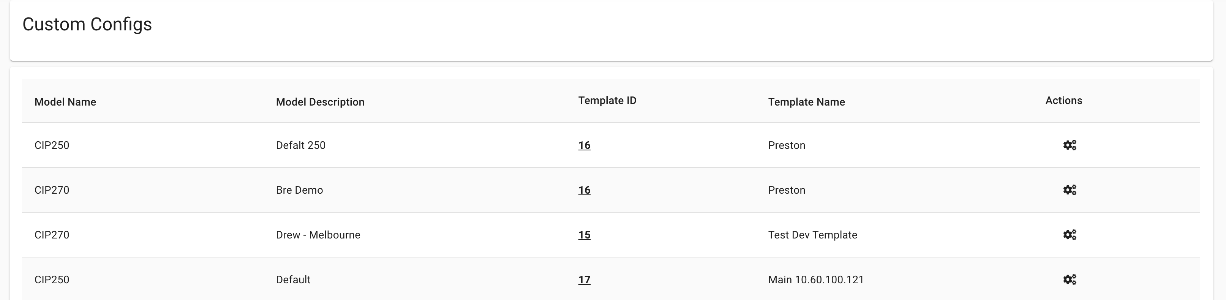Screen dimensions: 1226x300
Task: Click the Custom Configs page heading
Action: pyautogui.click(x=87, y=24)
